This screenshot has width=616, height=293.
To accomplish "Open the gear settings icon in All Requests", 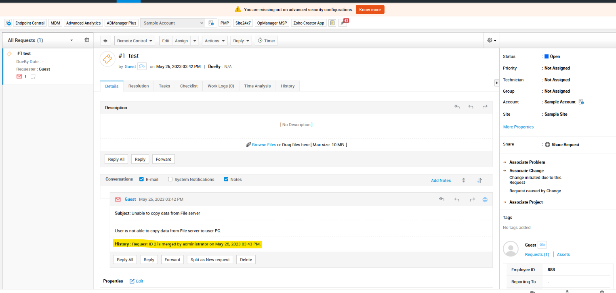I will click(x=86, y=40).
